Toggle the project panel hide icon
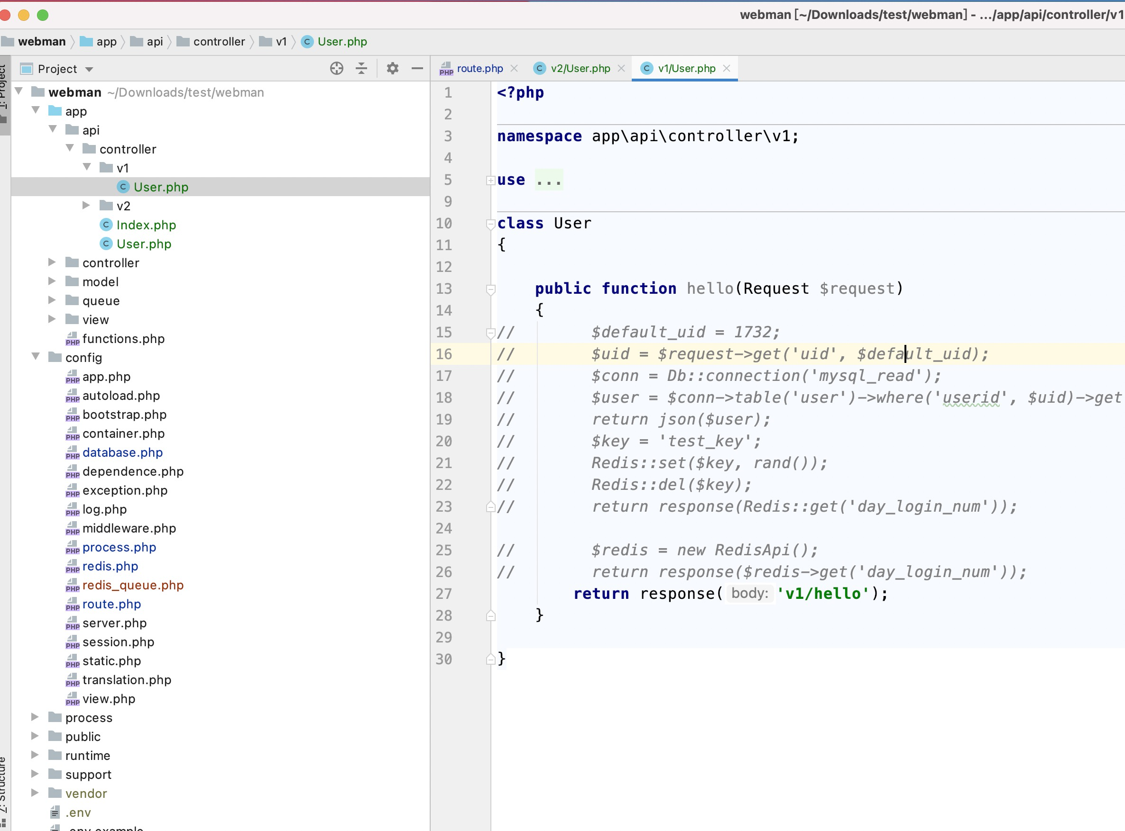Screen dimensions: 1125x831 tap(417, 69)
